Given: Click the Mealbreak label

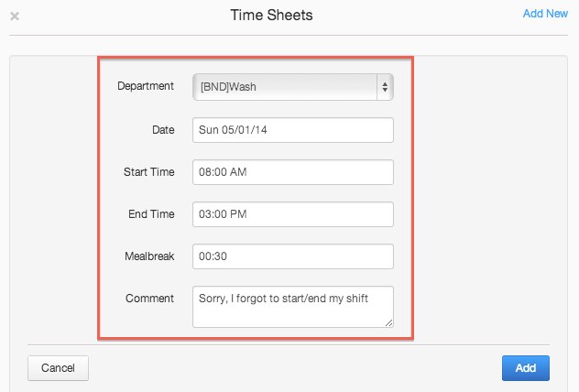Looking at the screenshot, I should pos(149,256).
